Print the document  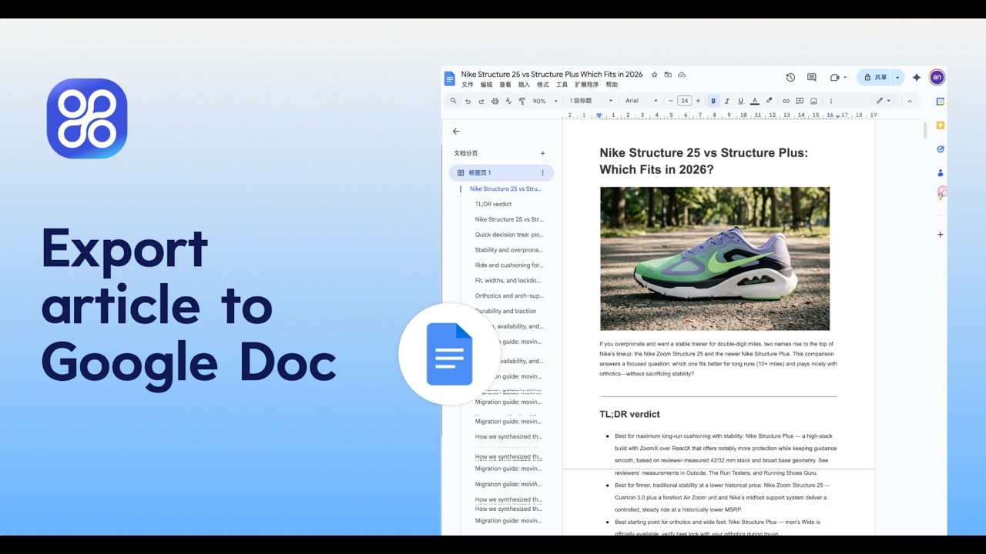coord(495,101)
